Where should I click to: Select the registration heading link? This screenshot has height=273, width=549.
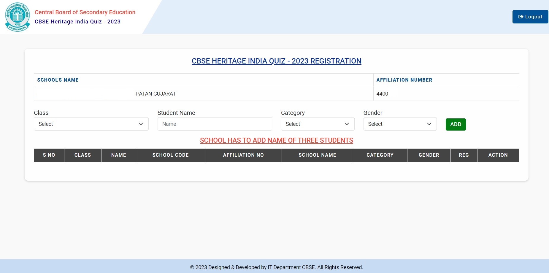[276, 61]
